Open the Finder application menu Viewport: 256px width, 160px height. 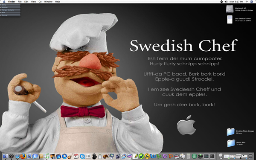pyautogui.click(x=12, y=2)
